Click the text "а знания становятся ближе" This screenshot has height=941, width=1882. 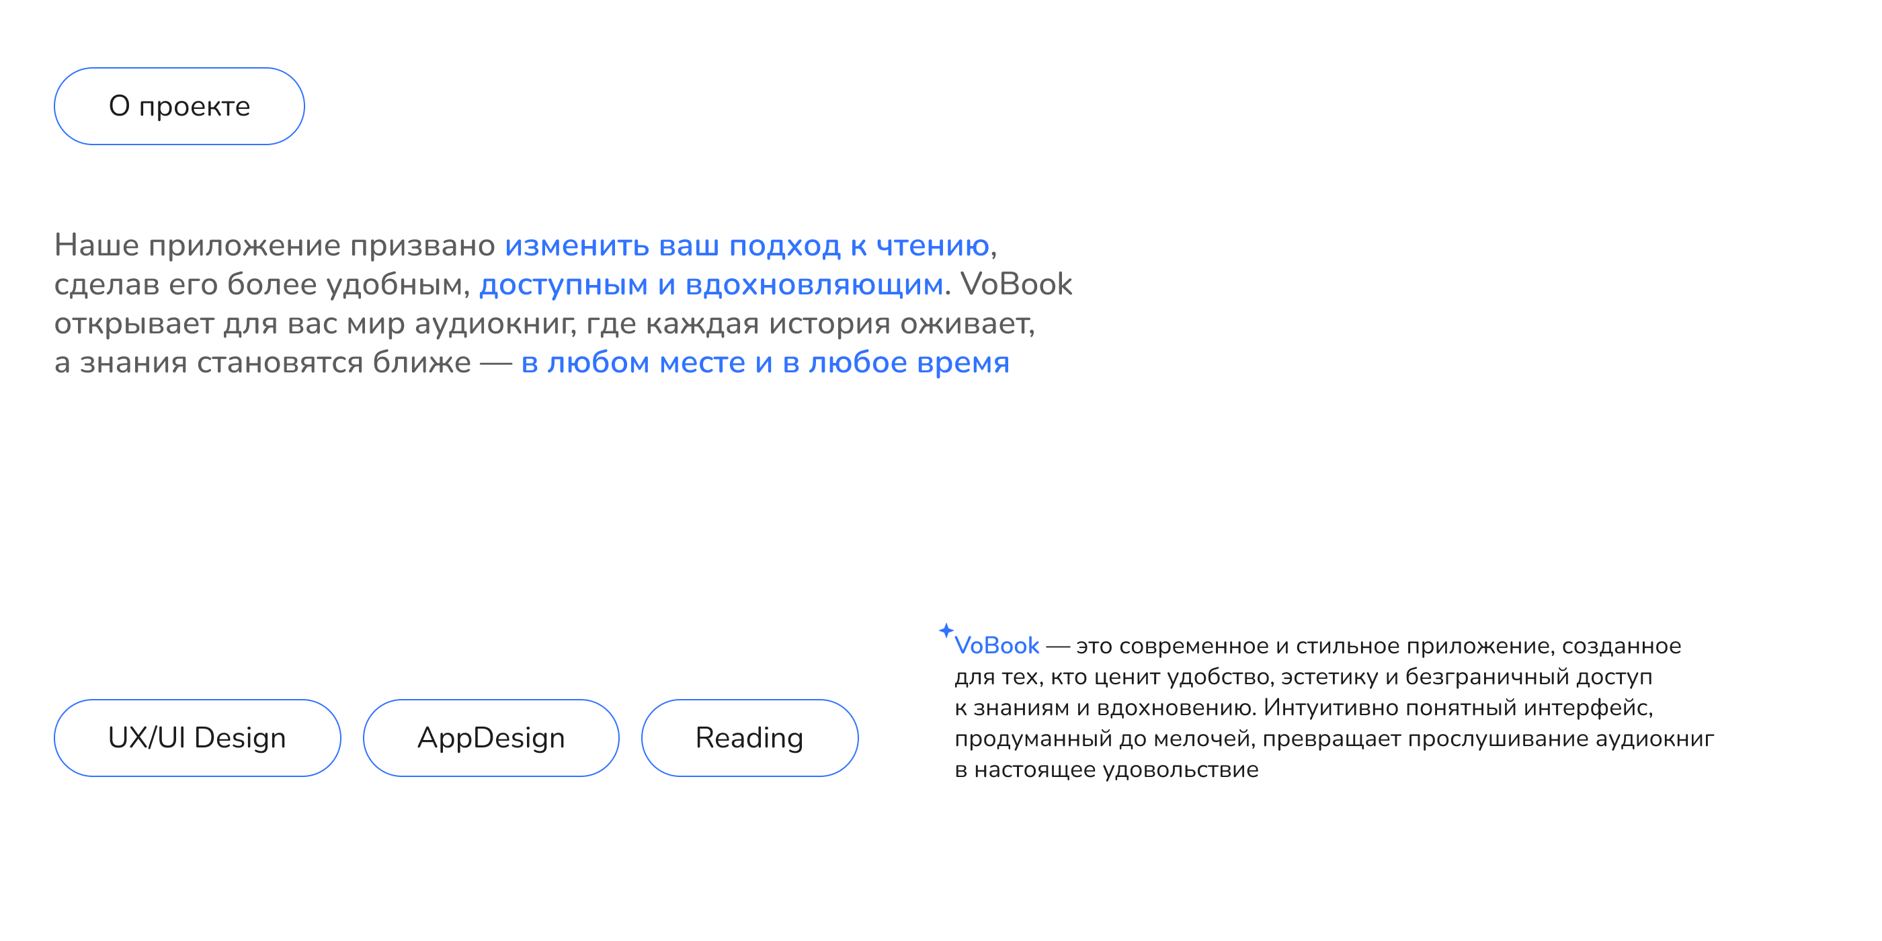(262, 363)
